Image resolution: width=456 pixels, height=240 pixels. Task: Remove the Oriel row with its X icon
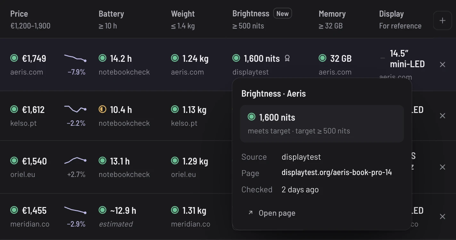tap(443, 167)
